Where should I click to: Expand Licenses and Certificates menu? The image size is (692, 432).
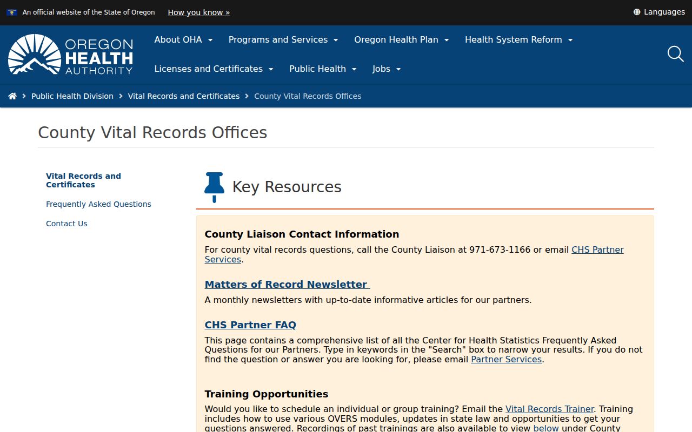click(x=214, y=69)
